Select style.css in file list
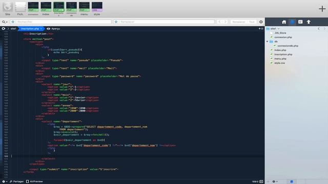This screenshot has width=328, height=184. (x=279, y=63)
